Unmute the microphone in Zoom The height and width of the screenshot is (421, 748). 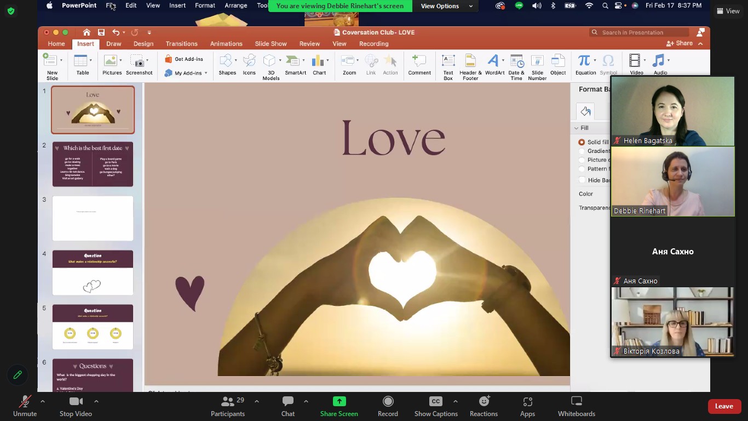(x=25, y=406)
